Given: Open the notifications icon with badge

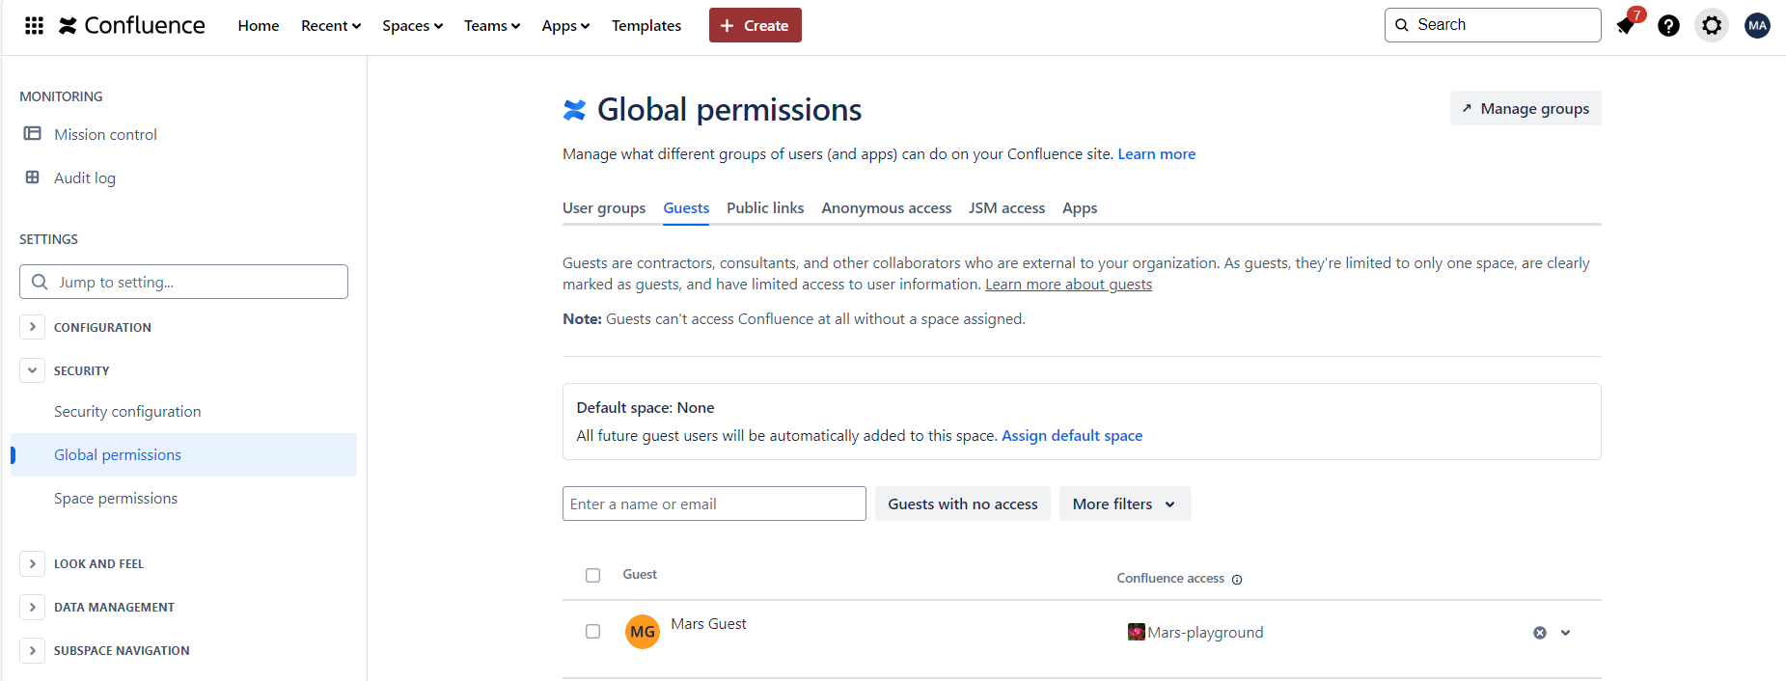Looking at the screenshot, I should click(1626, 25).
